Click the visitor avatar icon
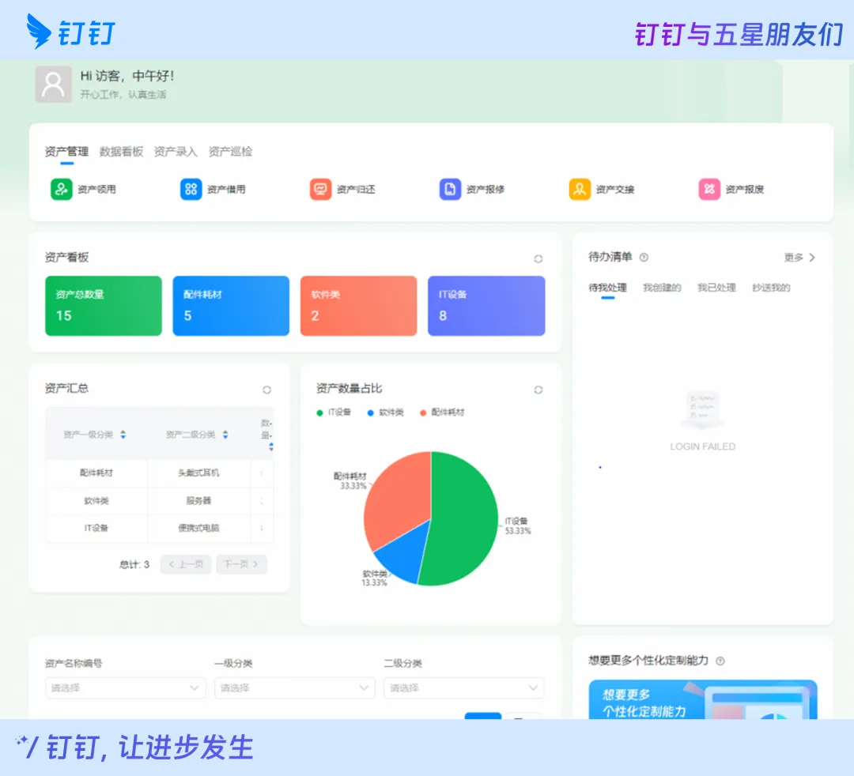The width and height of the screenshot is (854, 776). pyautogui.click(x=54, y=85)
